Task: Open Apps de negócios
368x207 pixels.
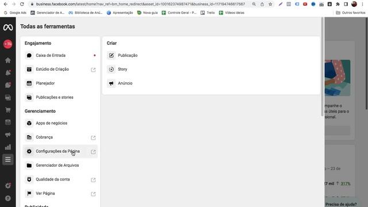Action: [x=60, y=123]
